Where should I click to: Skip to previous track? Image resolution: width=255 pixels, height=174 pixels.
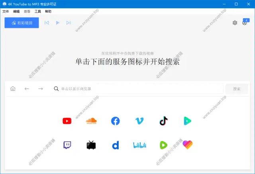click(47, 23)
